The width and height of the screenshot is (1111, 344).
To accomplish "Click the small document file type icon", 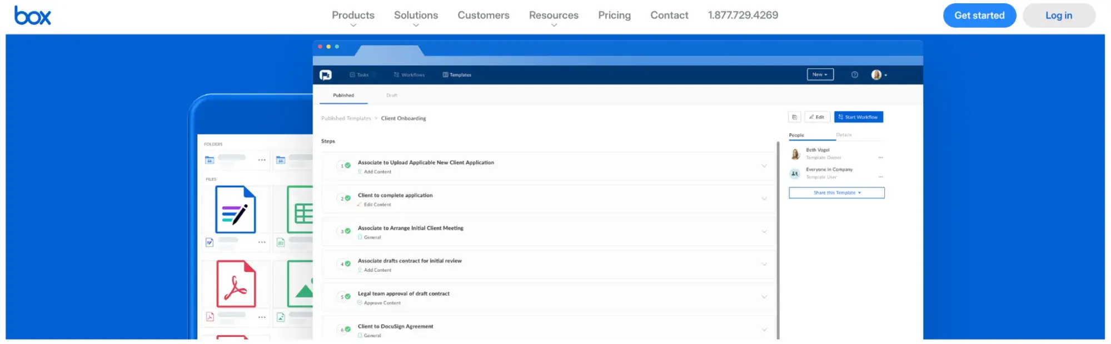I will click(x=210, y=242).
